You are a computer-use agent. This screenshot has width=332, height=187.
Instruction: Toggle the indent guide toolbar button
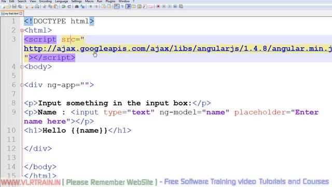128,7
